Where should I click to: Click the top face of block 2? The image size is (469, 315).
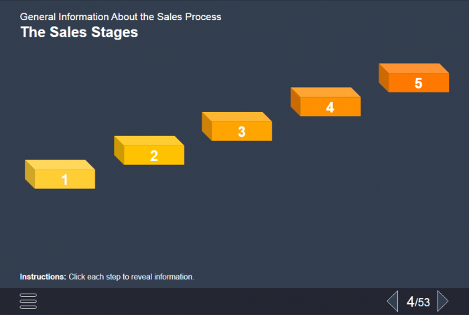point(148,141)
